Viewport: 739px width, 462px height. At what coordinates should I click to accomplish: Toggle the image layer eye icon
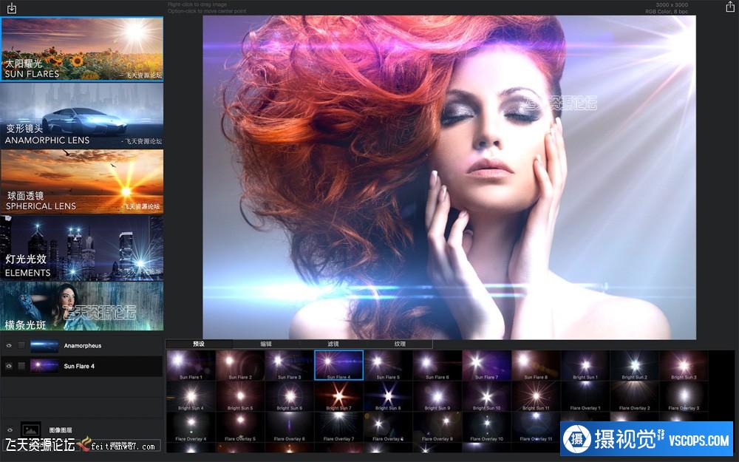pyautogui.click(x=9, y=429)
